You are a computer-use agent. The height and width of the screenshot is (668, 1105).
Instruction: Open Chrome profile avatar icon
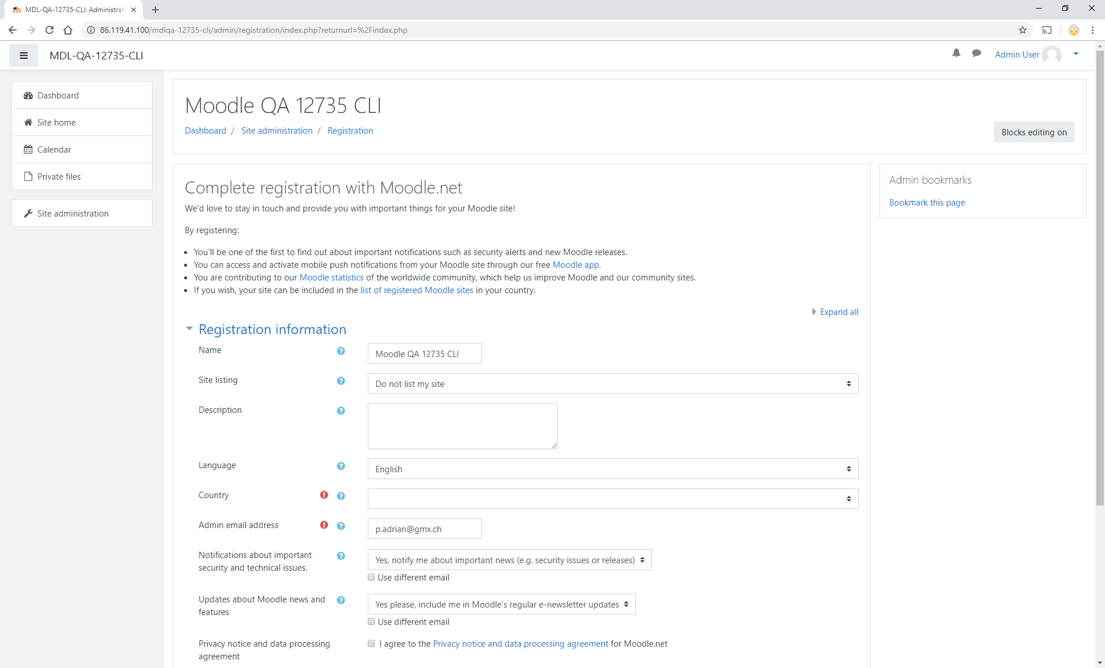[x=1073, y=30]
